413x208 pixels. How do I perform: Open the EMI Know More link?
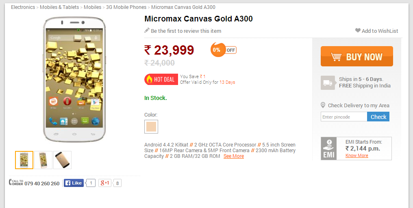(x=356, y=155)
